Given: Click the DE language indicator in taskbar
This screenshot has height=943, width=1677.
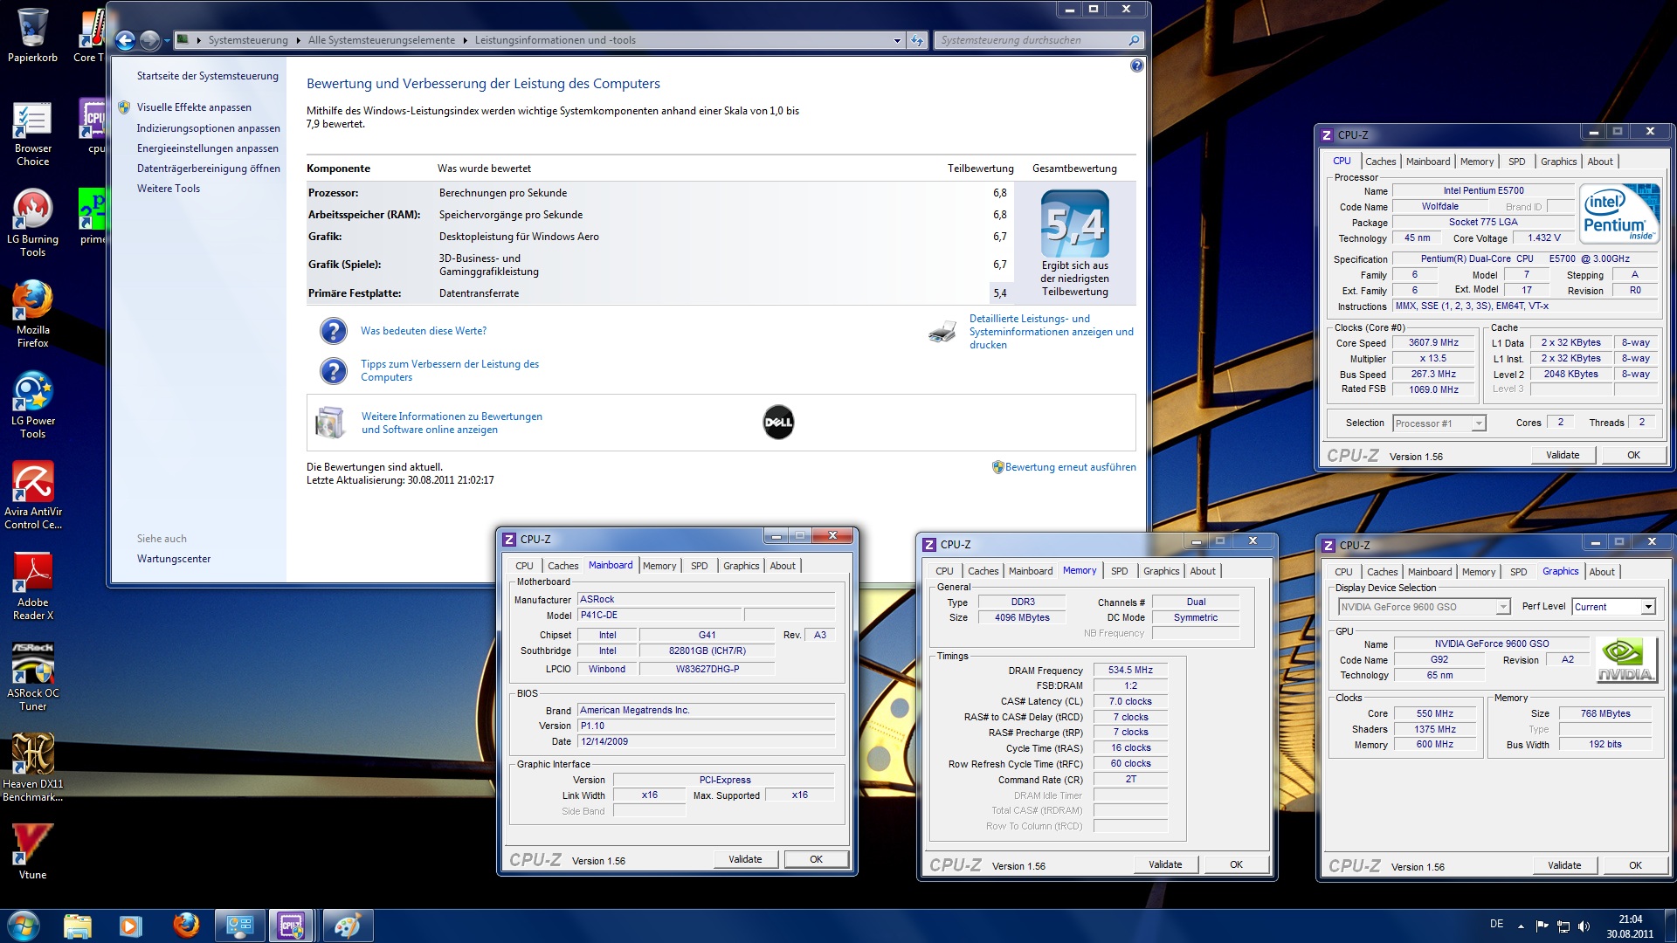Looking at the screenshot, I should [x=1496, y=924].
